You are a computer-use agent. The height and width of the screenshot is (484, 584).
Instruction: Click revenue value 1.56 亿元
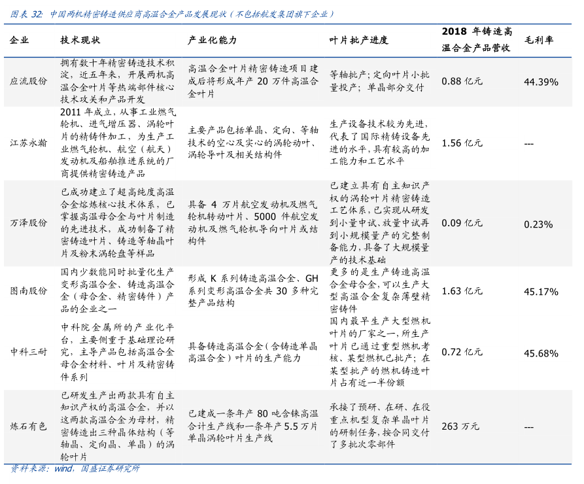462,143
